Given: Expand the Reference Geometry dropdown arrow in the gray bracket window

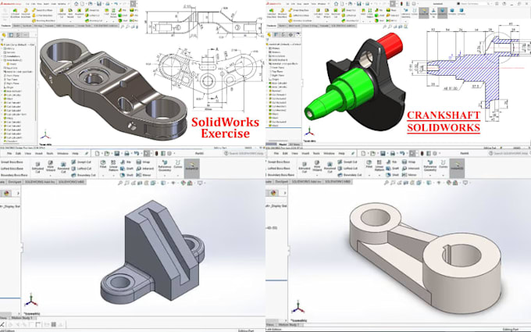Looking at the screenshot, I should coord(165,175).
